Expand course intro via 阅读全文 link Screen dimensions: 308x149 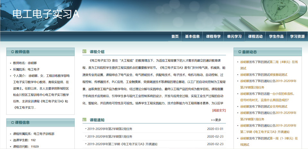point(219,110)
